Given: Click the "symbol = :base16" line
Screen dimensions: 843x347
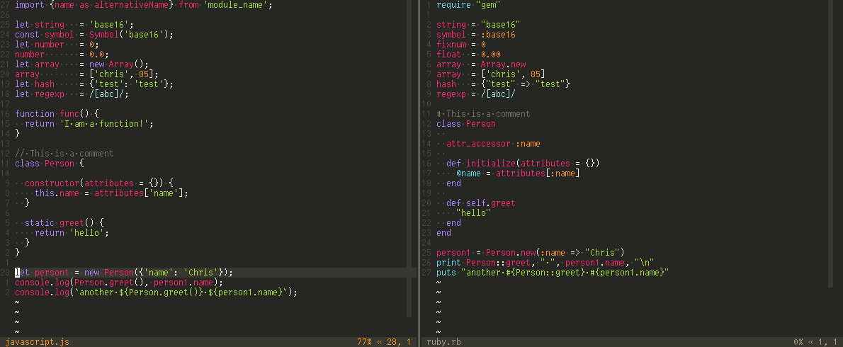Looking at the screenshot, I should tap(476, 35).
